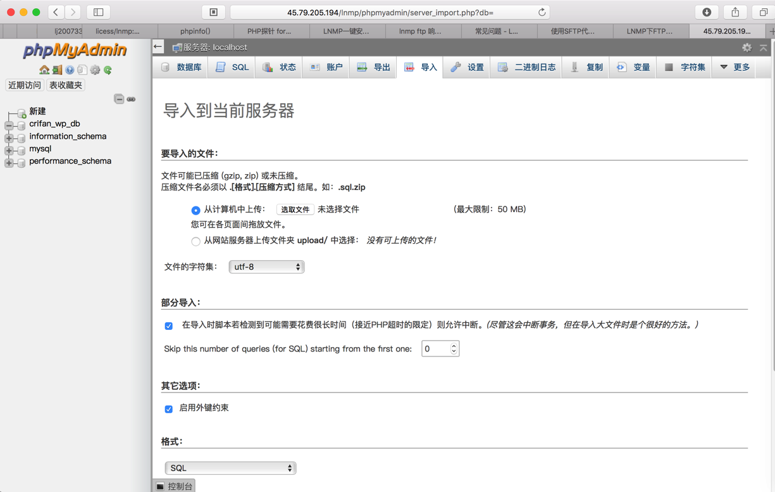
Task: Expand mysql tree node
Action: 9,150
